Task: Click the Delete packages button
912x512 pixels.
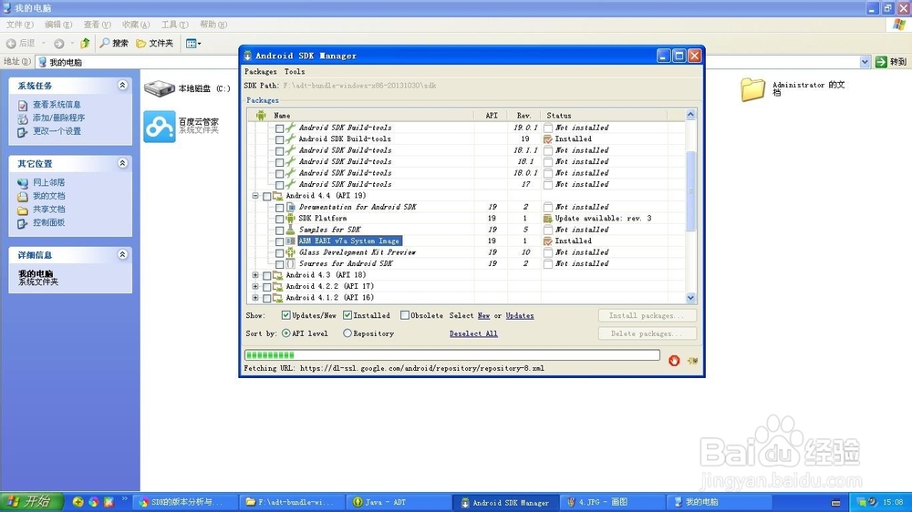Action: pyautogui.click(x=648, y=333)
